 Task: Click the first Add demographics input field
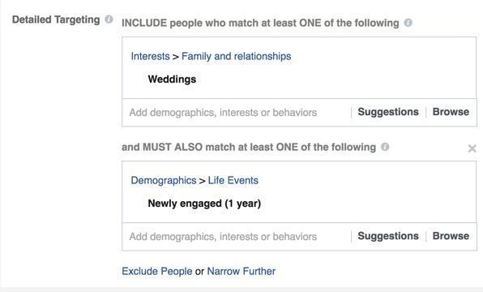237,113
